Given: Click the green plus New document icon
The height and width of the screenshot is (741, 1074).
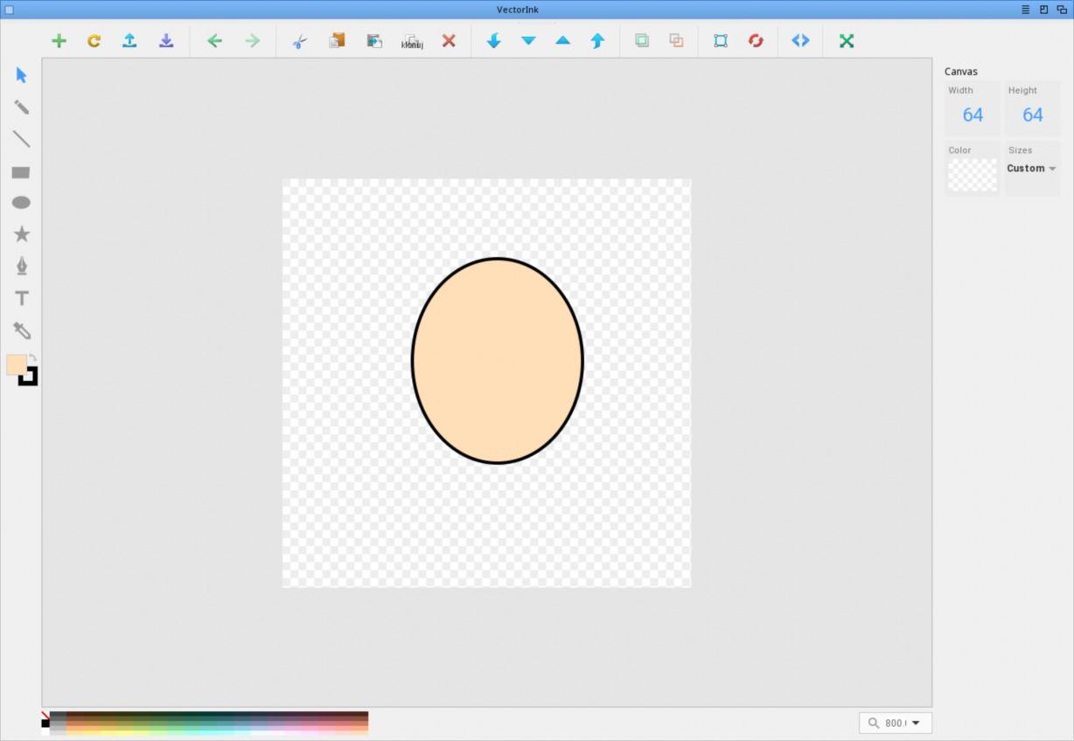Looking at the screenshot, I should coord(59,41).
